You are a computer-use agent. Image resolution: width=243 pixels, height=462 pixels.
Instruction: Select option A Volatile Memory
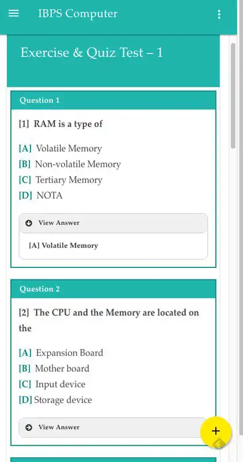(60, 148)
